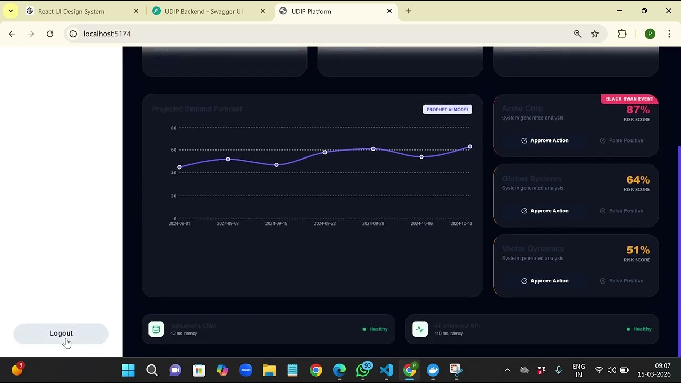
Task: Close the React UI Design System tab
Action: click(x=136, y=11)
